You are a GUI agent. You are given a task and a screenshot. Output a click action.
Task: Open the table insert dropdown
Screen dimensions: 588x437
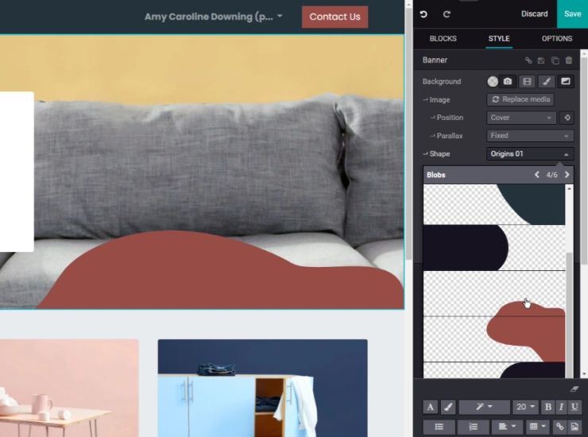(537, 427)
